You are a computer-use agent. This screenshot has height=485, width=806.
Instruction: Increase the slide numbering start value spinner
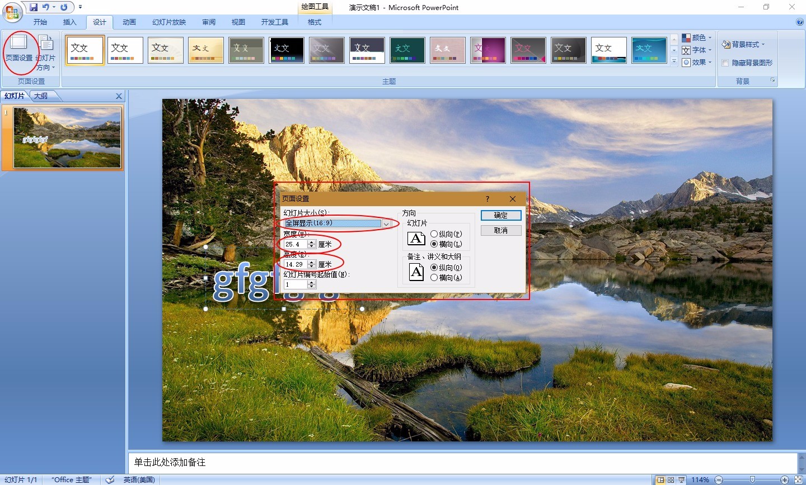(312, 282)
